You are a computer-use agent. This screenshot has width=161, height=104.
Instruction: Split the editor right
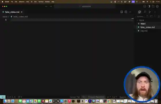point(126,12)
